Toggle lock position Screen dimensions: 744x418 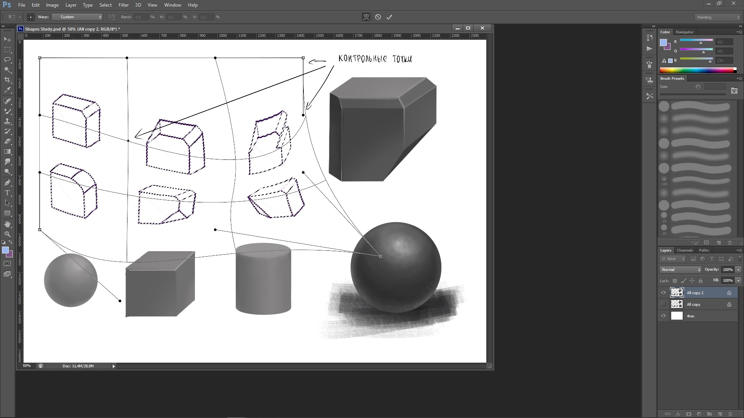692,281
